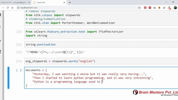Click the empty [ ]: cell prompt
Screen dimensions: 178x100
pyautogui.click(x=19, y=70)
